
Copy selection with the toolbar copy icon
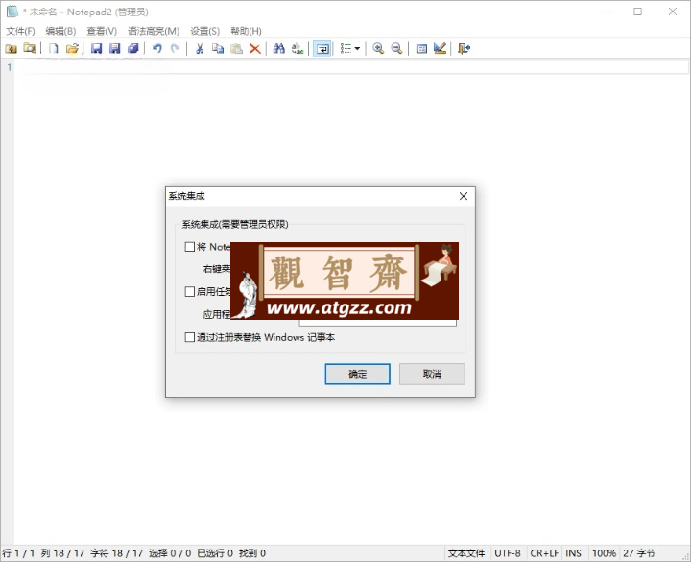coord(218,49)
